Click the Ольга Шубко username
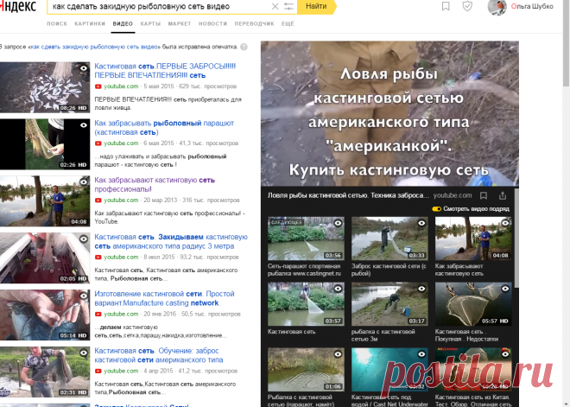570x407 pixels. coord(532,6)
